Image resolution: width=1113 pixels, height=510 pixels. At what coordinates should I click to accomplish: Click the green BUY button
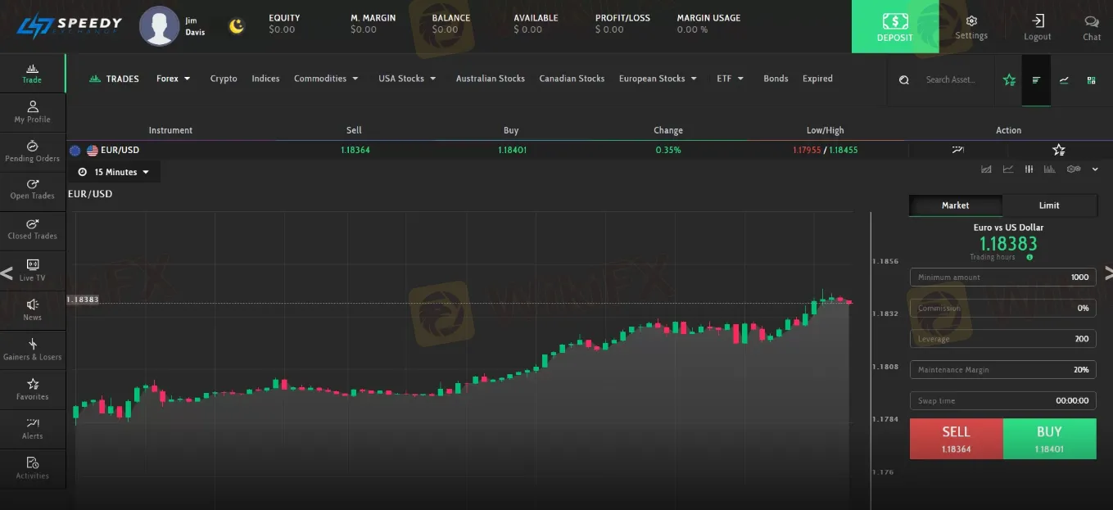pyautogui.click(x=1049, y=438)
